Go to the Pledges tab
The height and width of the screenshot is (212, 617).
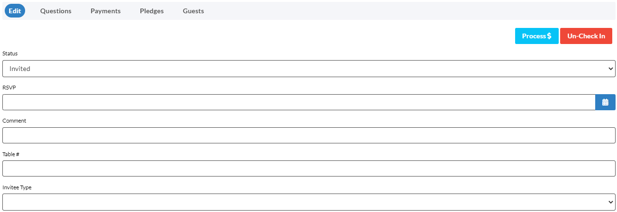[x=152, y=11]
